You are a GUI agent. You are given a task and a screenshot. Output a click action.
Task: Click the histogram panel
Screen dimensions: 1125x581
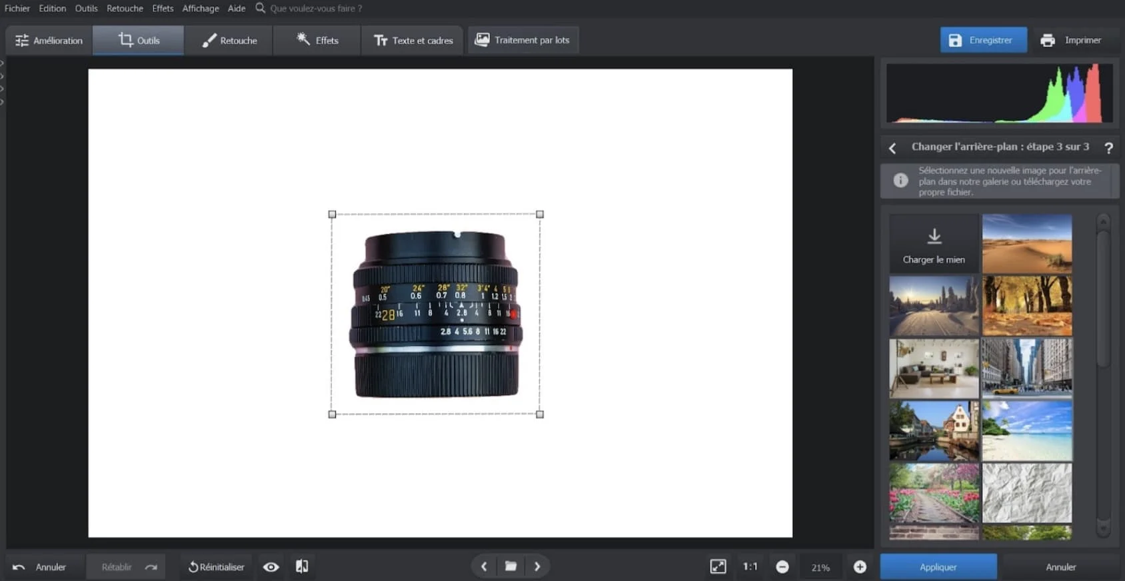(999, 93)
